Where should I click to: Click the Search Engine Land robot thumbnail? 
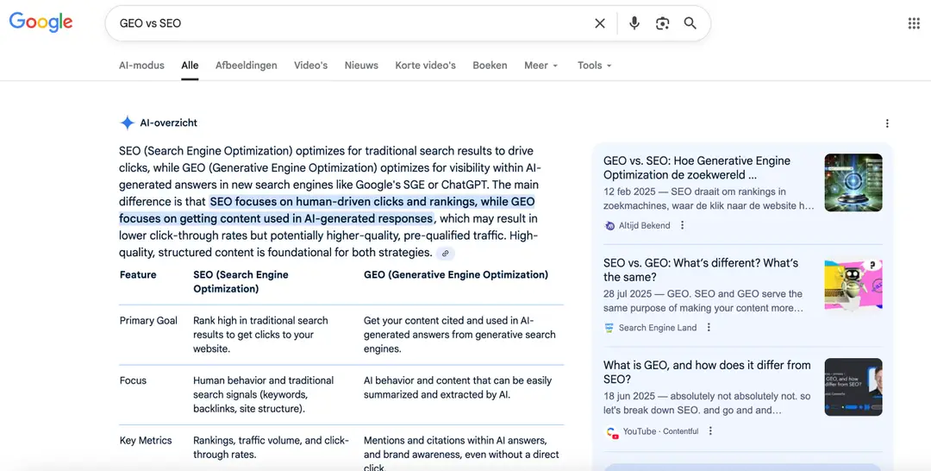tap(853, 285)
